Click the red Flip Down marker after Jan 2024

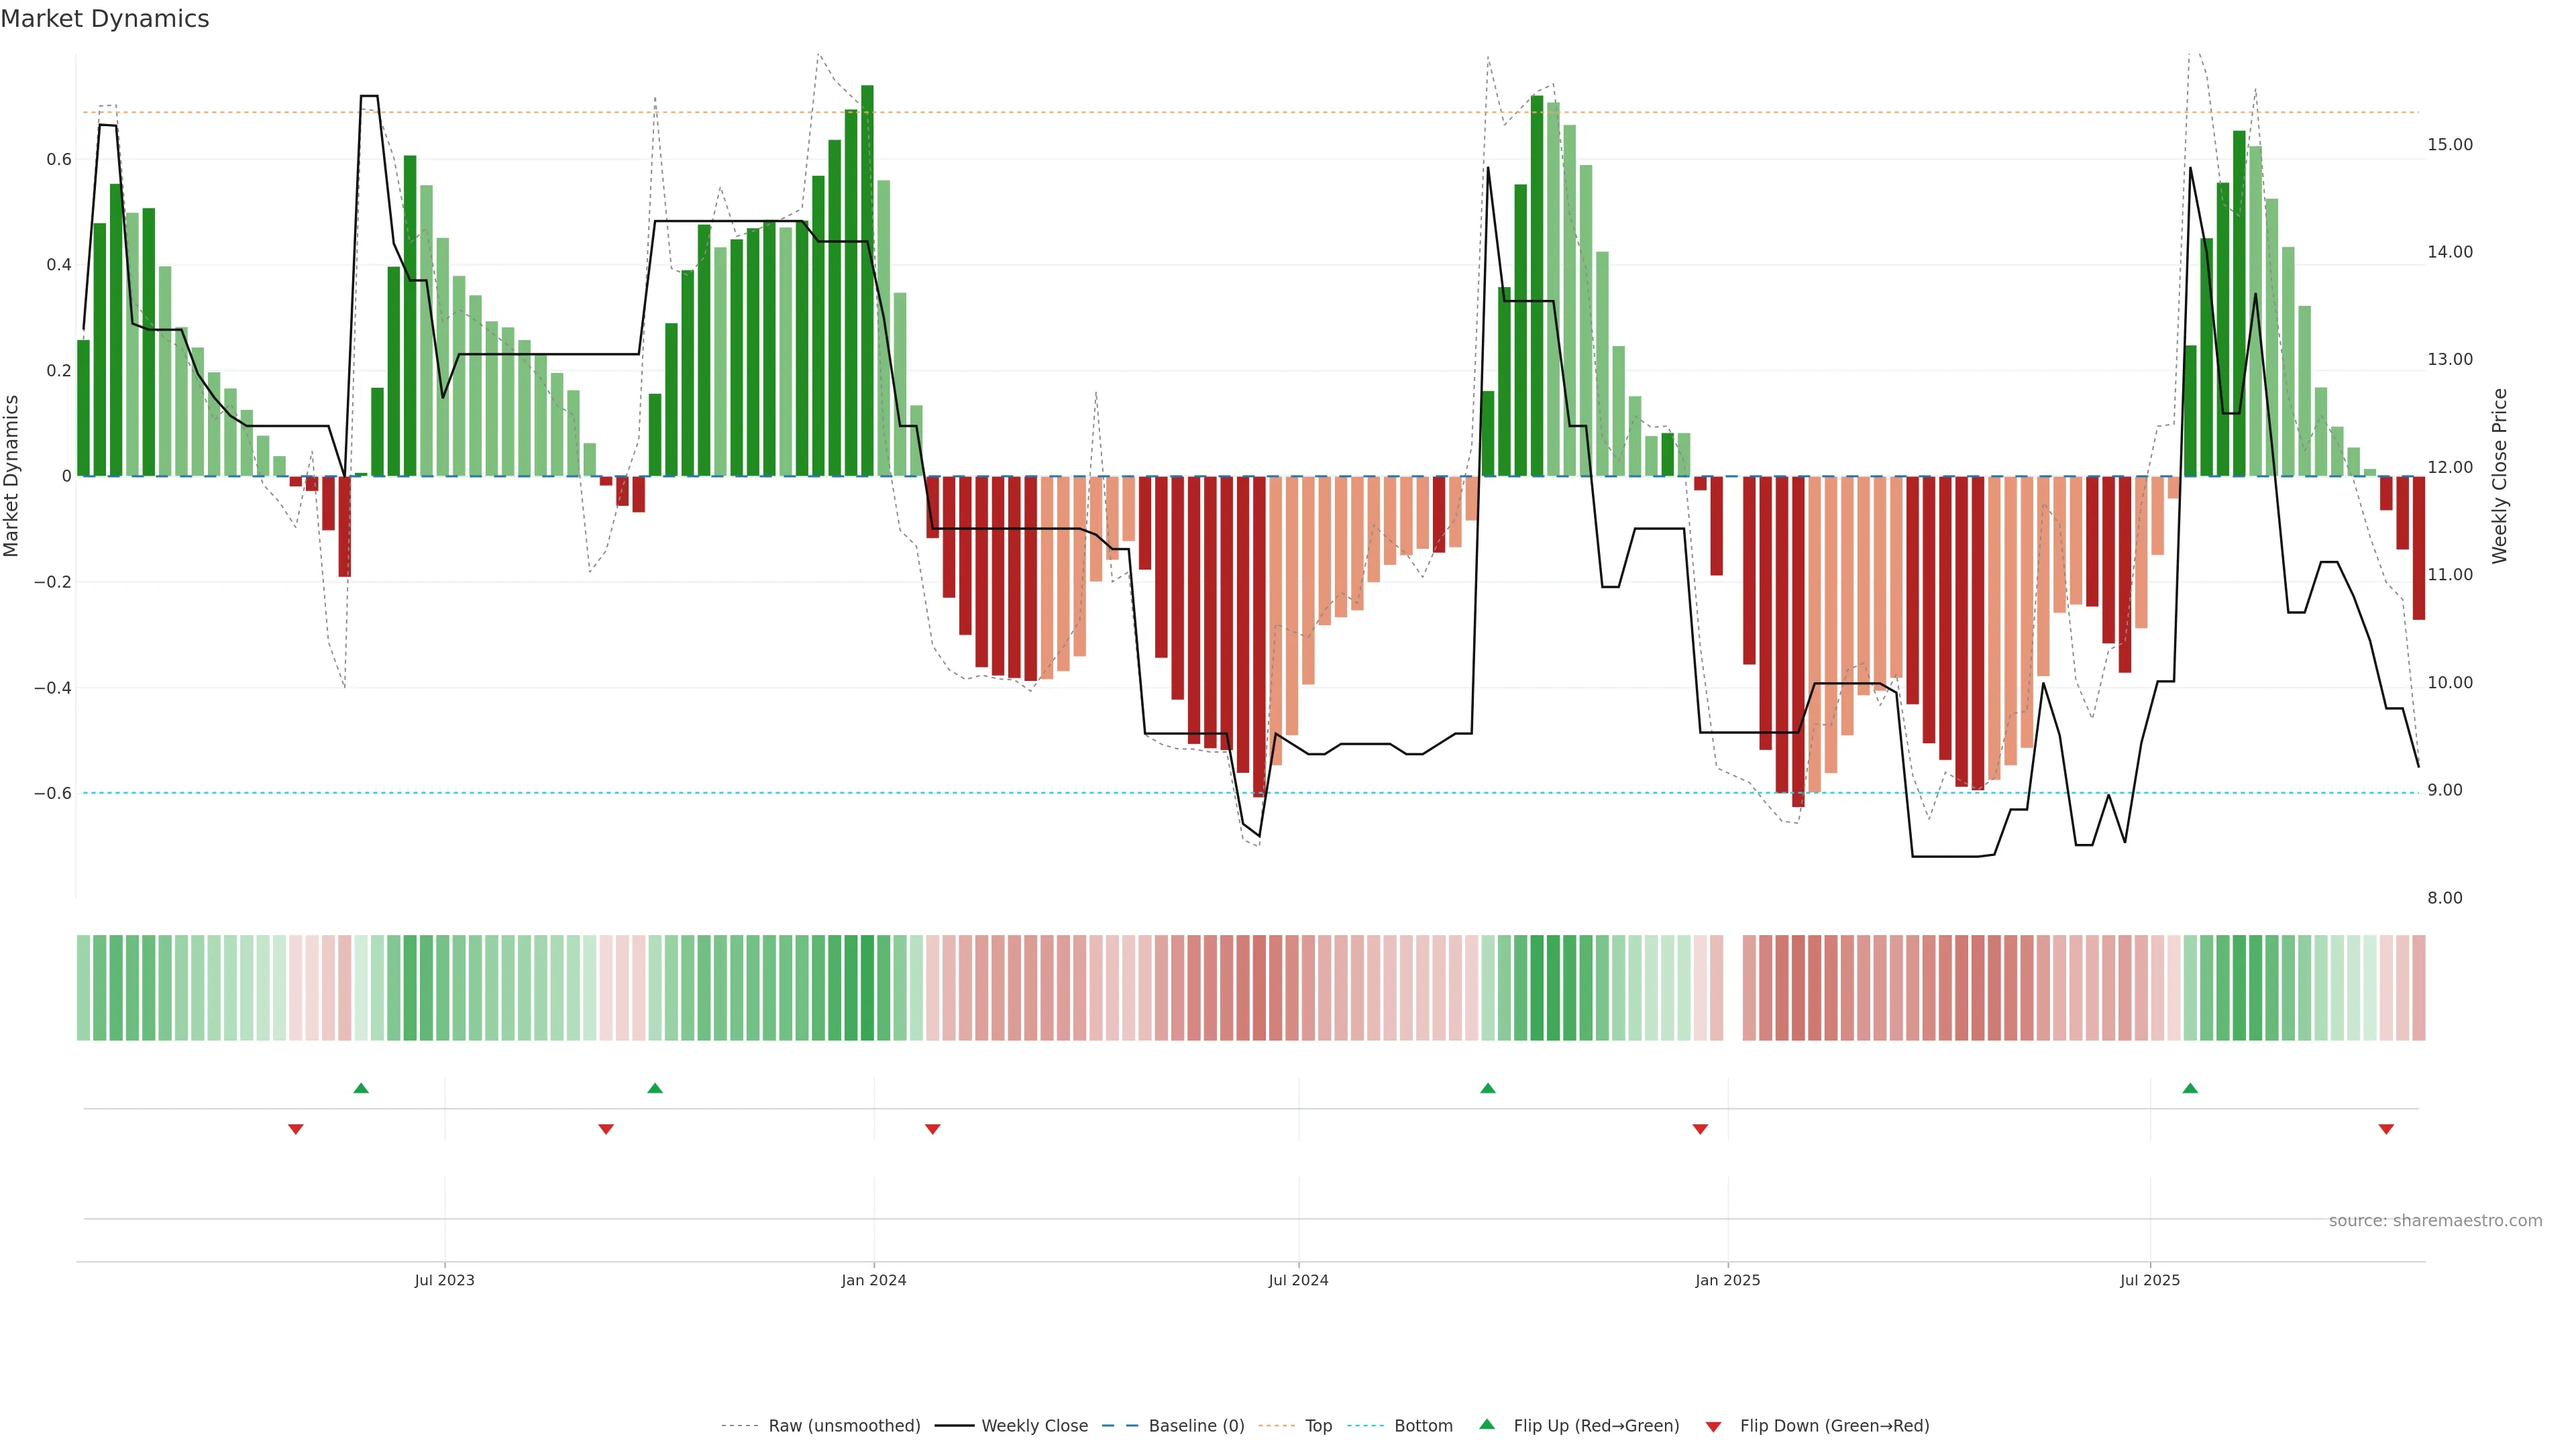933,1129
